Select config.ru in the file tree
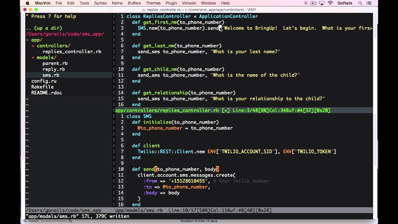The height and width of the screenshot is (224, 398). 44,81
